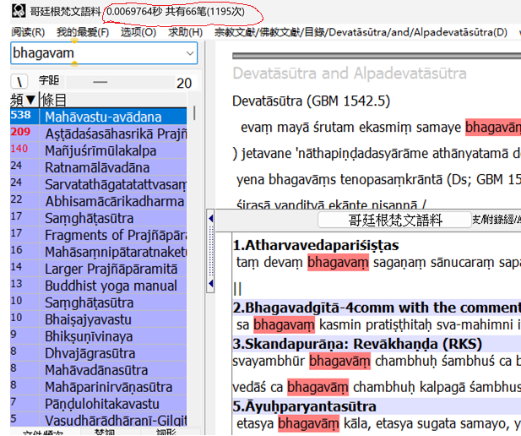Click the lower collapse arrow on the splitter
This screenshot has width=521, height=436.
210,284
